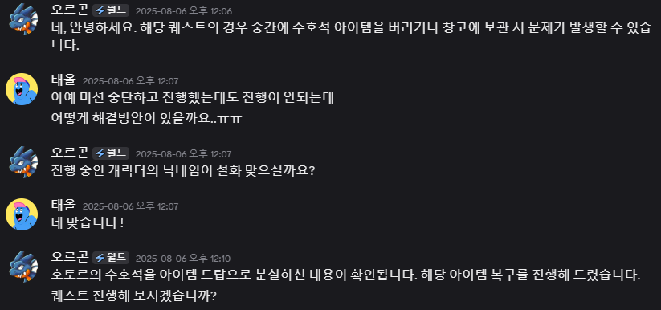Open profile of username 태올 at first reply
Image resolution: width=661 pixels, height=310 pixels.
coord(63,80)
